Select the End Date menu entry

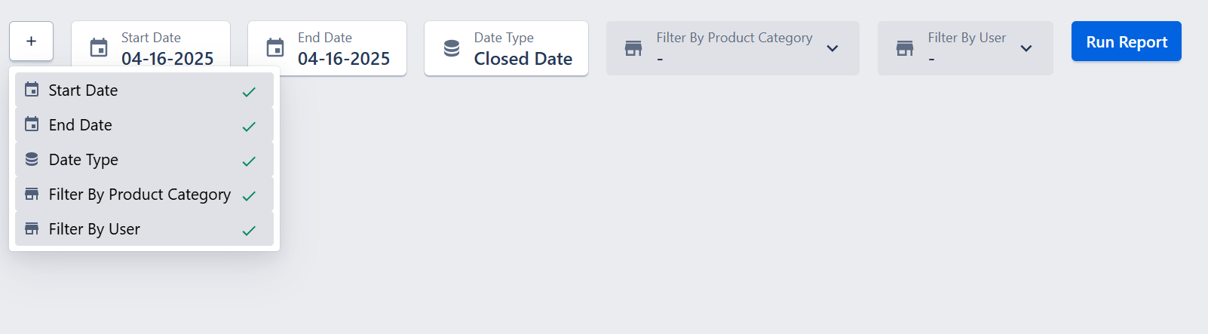click(144, 125)
